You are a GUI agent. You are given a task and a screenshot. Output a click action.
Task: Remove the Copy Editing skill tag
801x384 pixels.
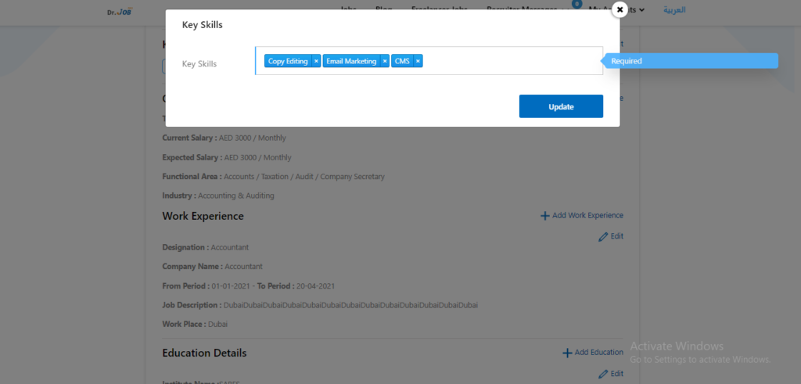coord(316,61)
